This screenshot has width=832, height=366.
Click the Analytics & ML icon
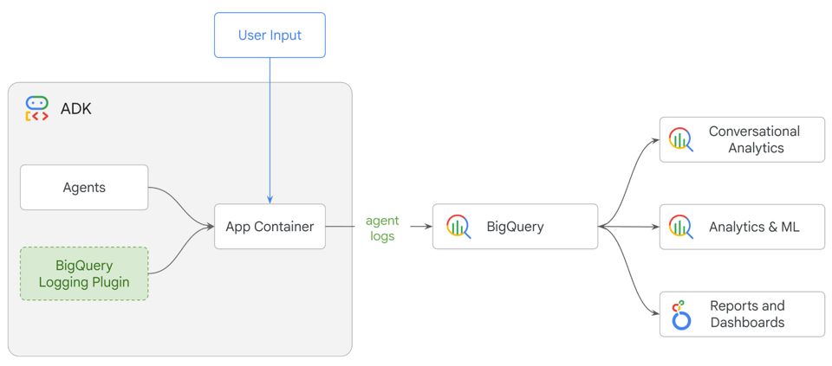coord(681,227)
